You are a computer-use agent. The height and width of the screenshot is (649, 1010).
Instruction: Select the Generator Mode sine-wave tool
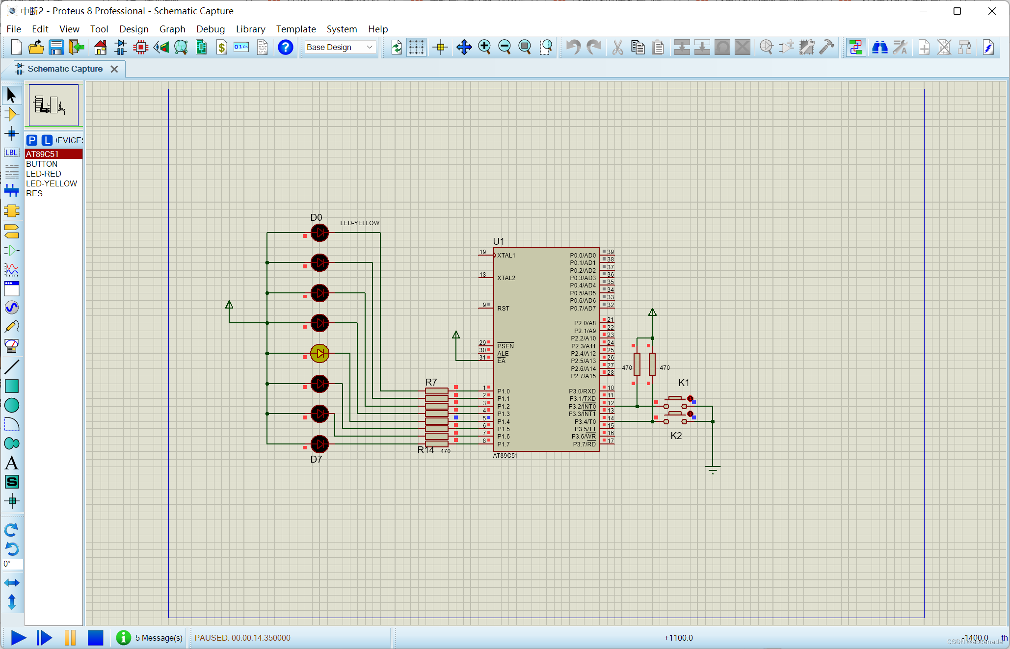[12, 308]
